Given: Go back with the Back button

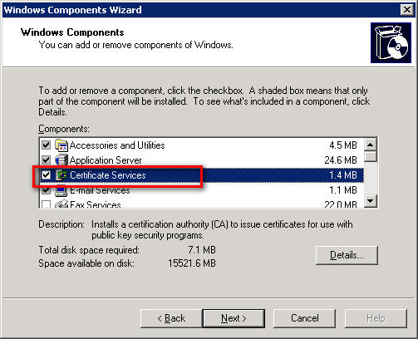Looking at the screenshot, I should (171, 318).
